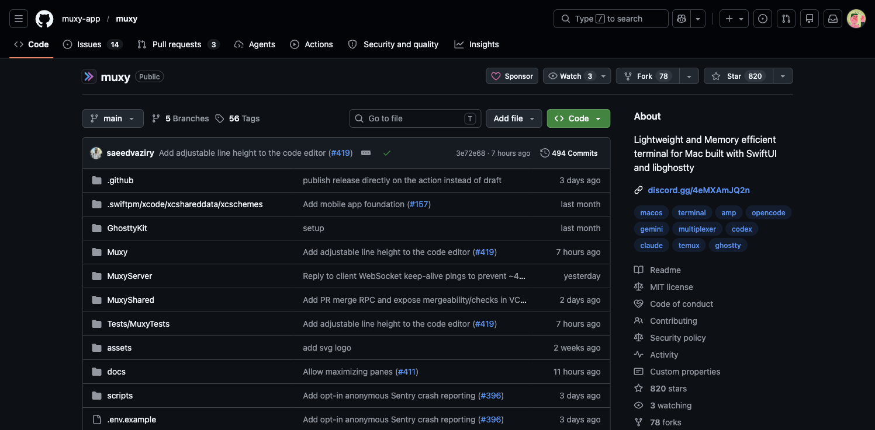
Task: Open the Add file dropdown
Action: [514, 118]
